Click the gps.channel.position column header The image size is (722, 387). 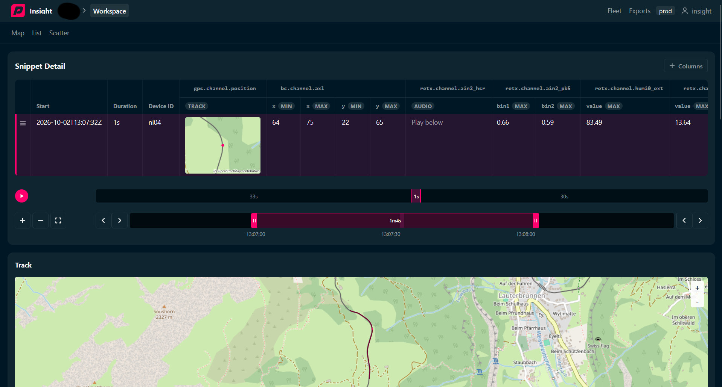tap(225, 89)
